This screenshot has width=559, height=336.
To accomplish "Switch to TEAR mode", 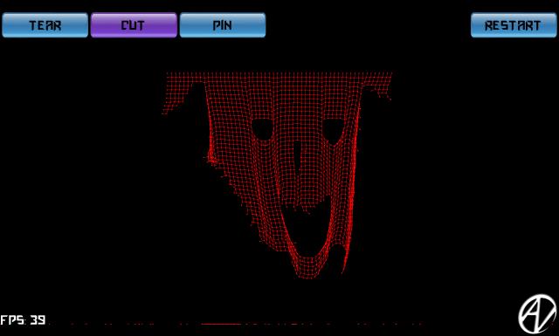I will (x=45, y=25).
